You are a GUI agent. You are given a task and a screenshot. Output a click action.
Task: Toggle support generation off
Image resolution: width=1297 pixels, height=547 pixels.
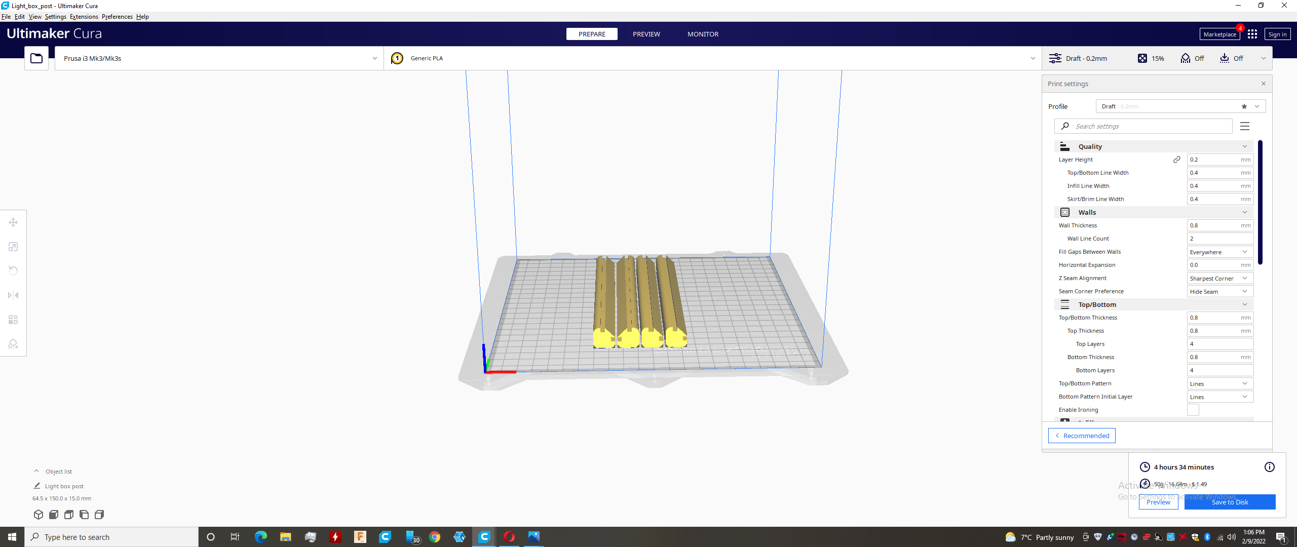[1192, 58]
